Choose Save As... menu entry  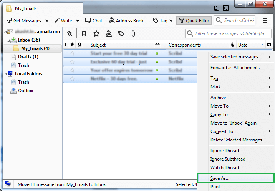coord(236,178)
